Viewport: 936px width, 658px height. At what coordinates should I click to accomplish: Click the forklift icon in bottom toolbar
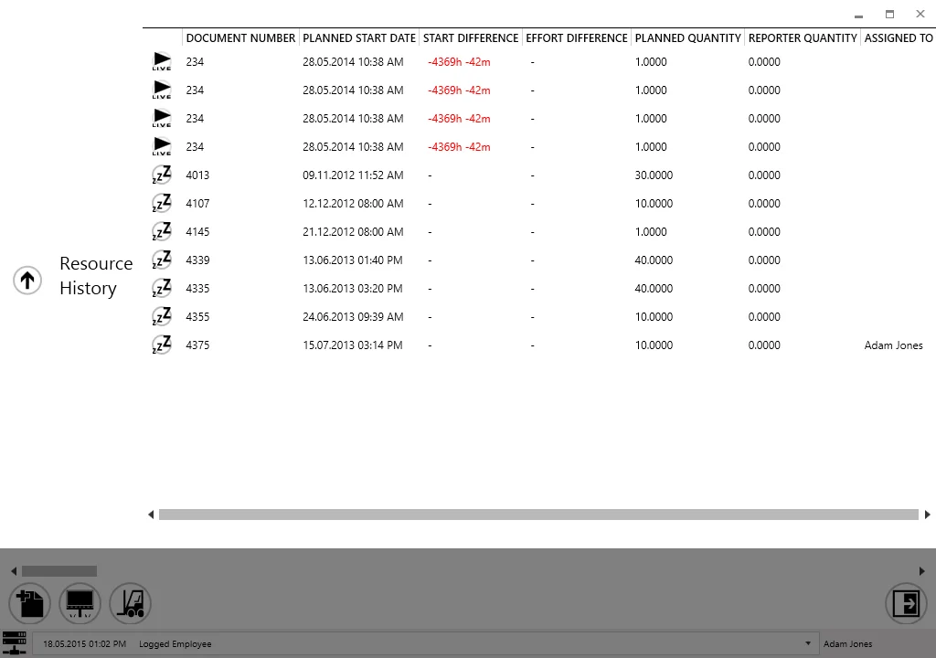click(130, 604)
